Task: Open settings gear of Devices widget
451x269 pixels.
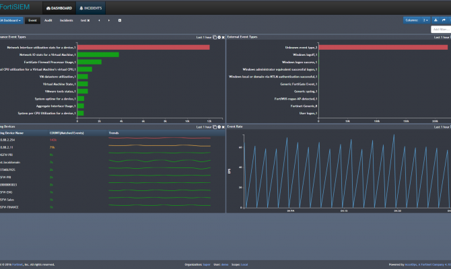Action: point(219,127)
